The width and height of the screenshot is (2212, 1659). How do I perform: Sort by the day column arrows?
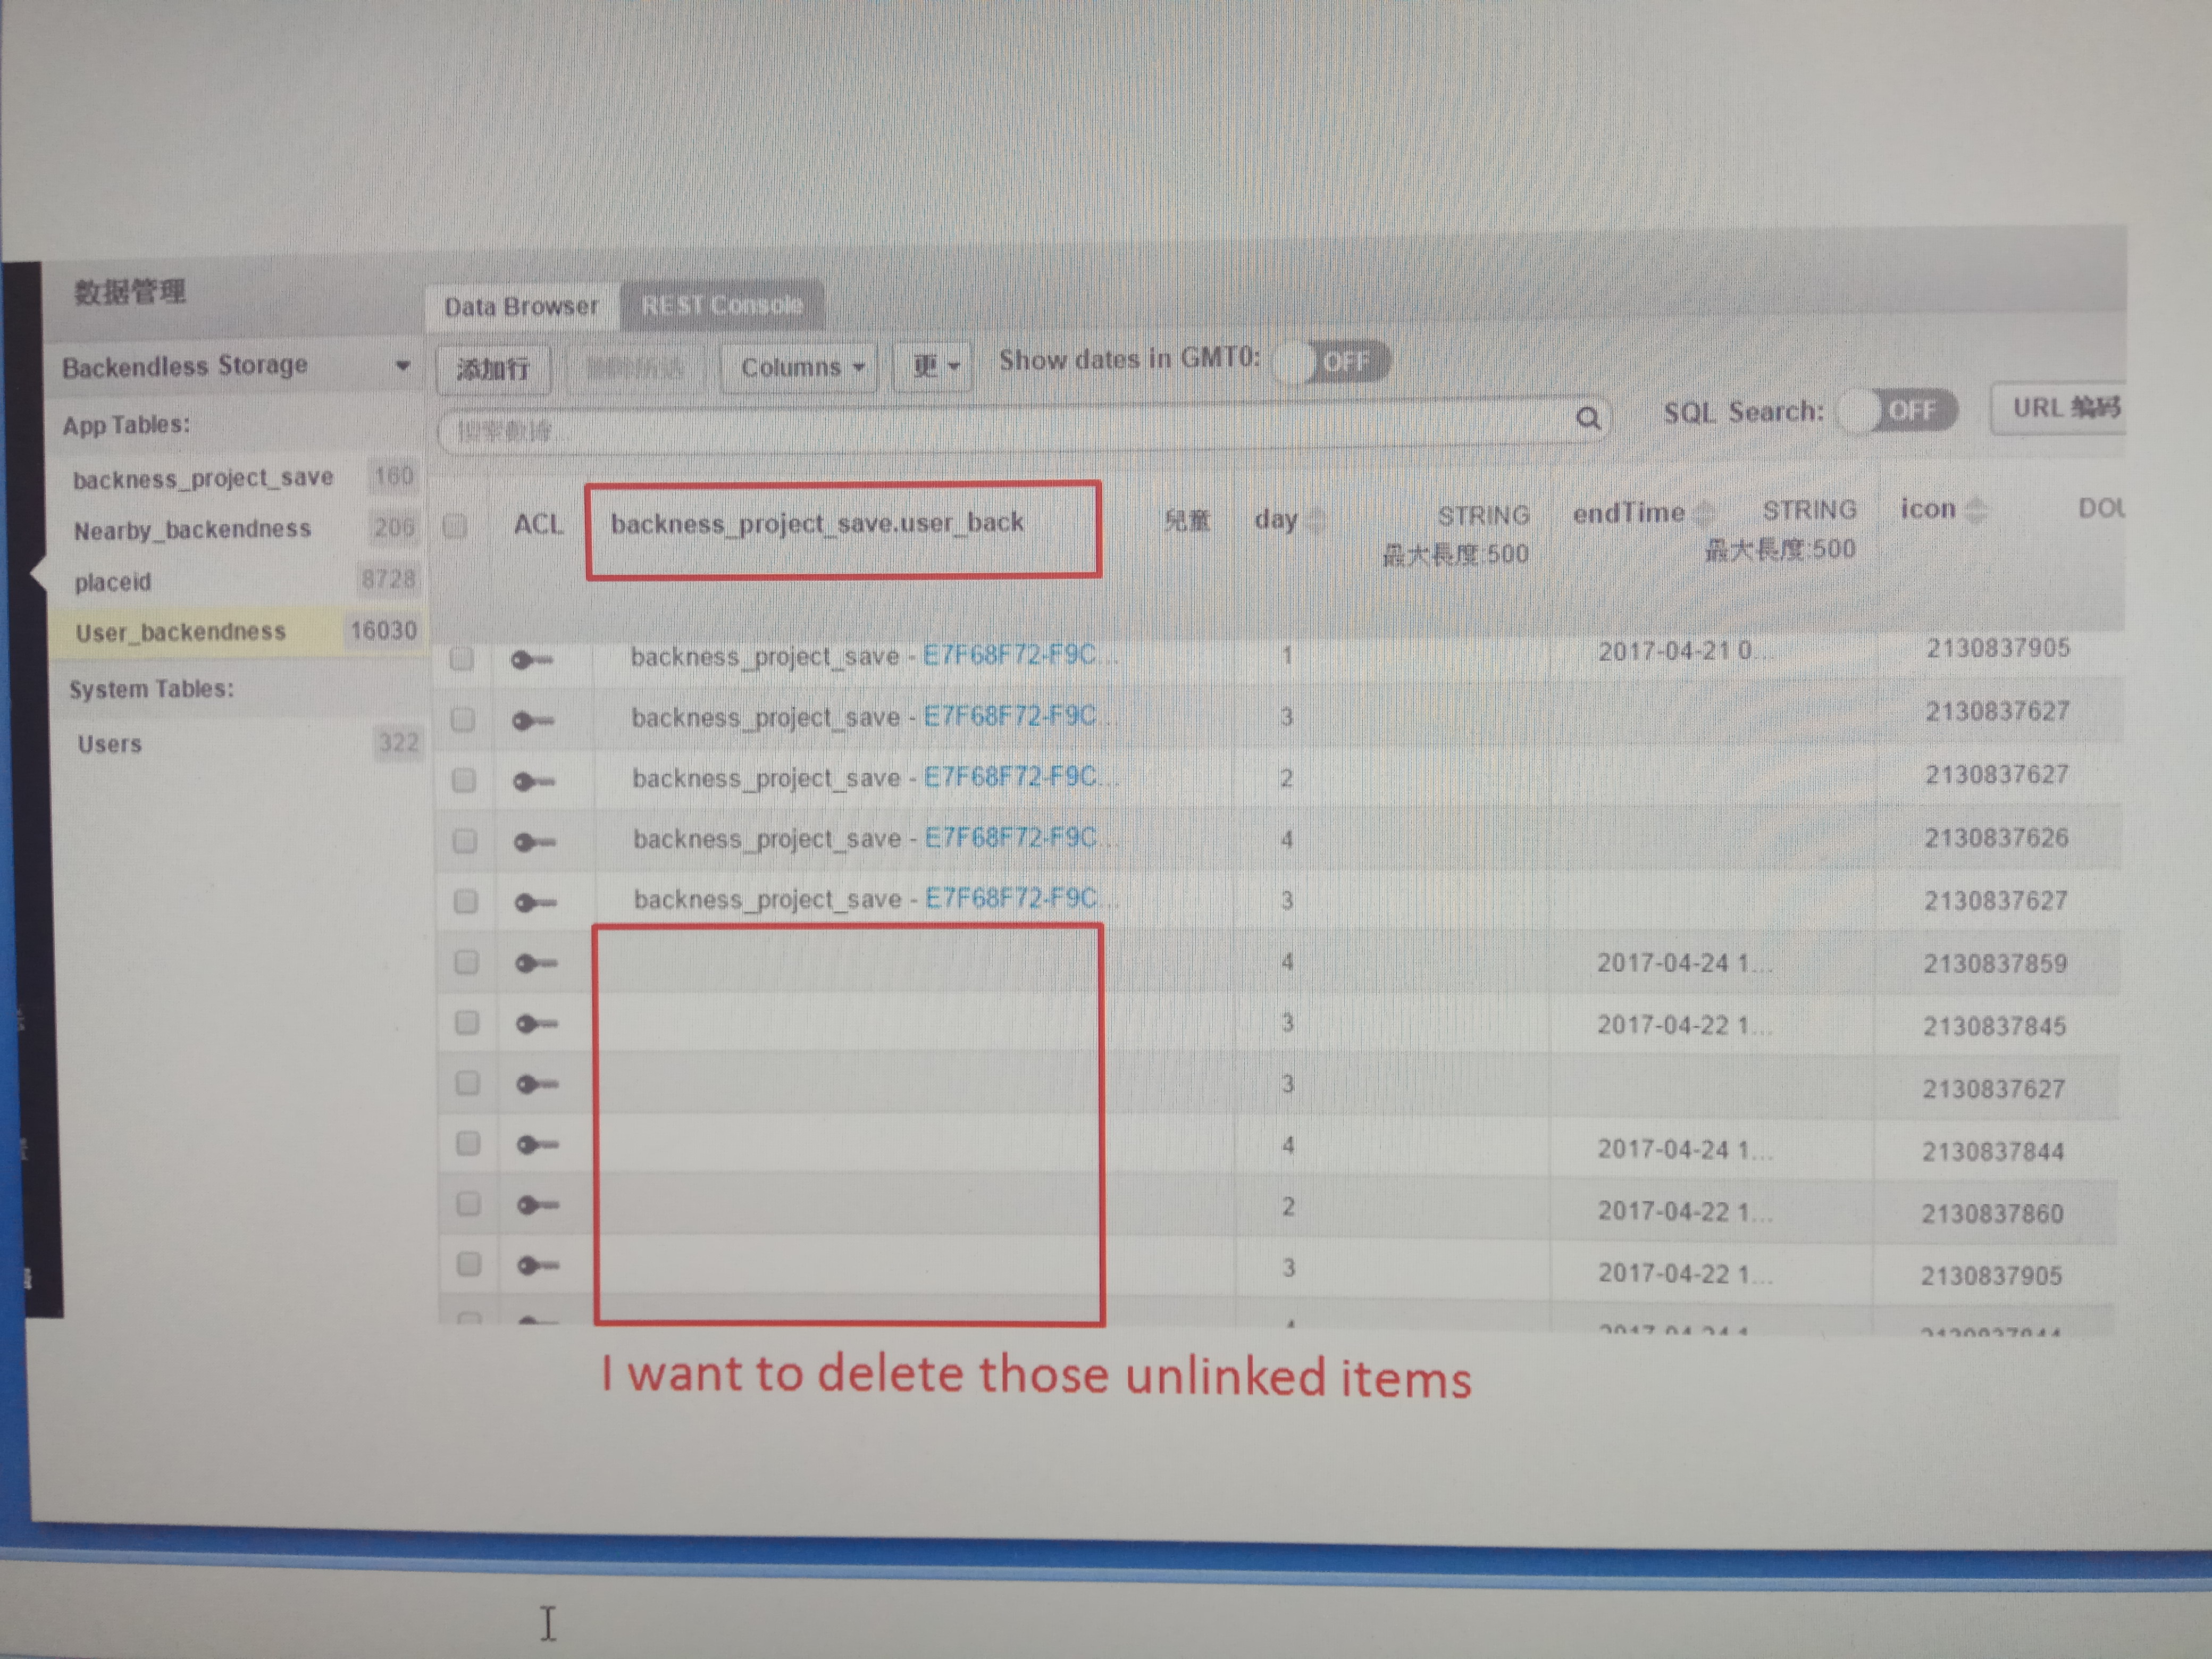click(1317, 520)
